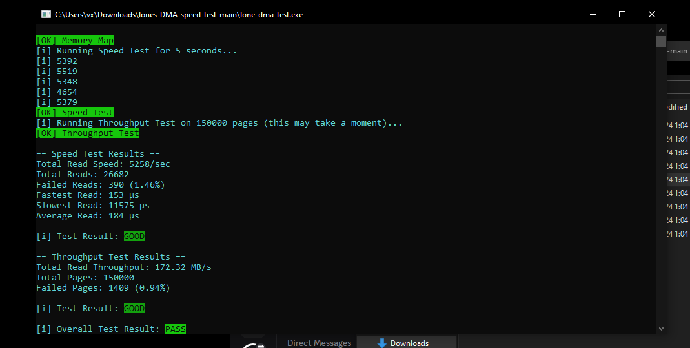Viewport: 690px width, 348px height.
Task: Click the '[OK] Throughput Test' line
Action: [x=88, y=133]
